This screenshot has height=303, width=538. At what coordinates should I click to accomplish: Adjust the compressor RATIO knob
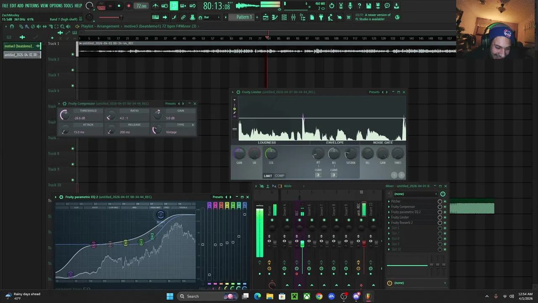111,115
